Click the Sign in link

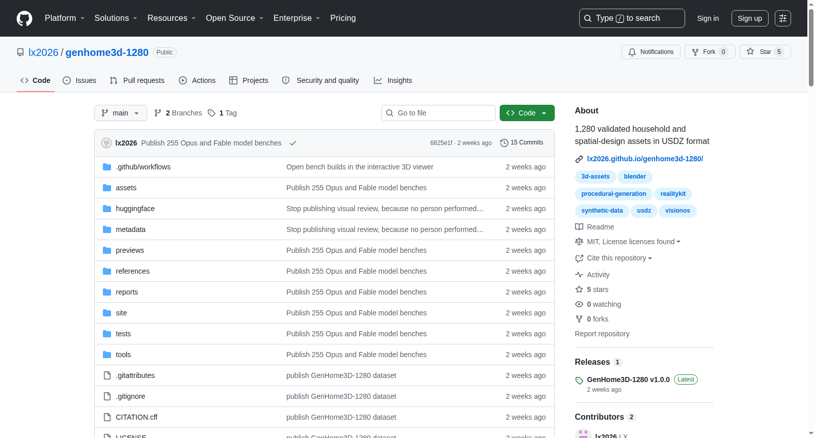click(x=708, y=18)
